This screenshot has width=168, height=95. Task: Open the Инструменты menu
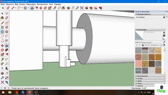pos(42,4)
